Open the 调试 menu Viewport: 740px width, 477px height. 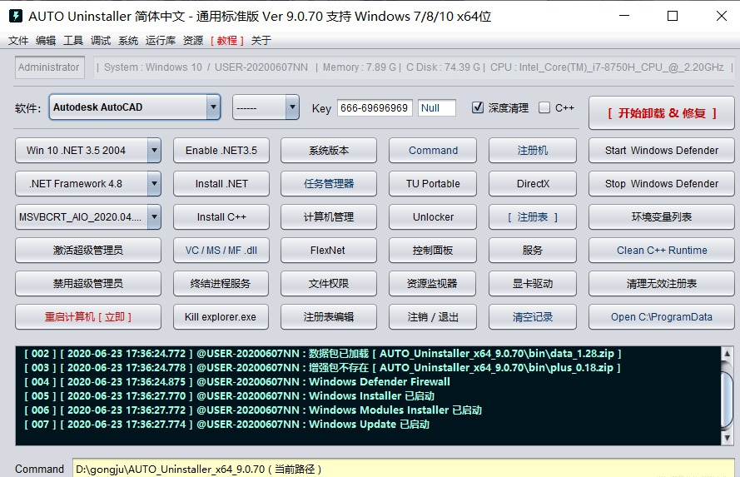point(101,41)
